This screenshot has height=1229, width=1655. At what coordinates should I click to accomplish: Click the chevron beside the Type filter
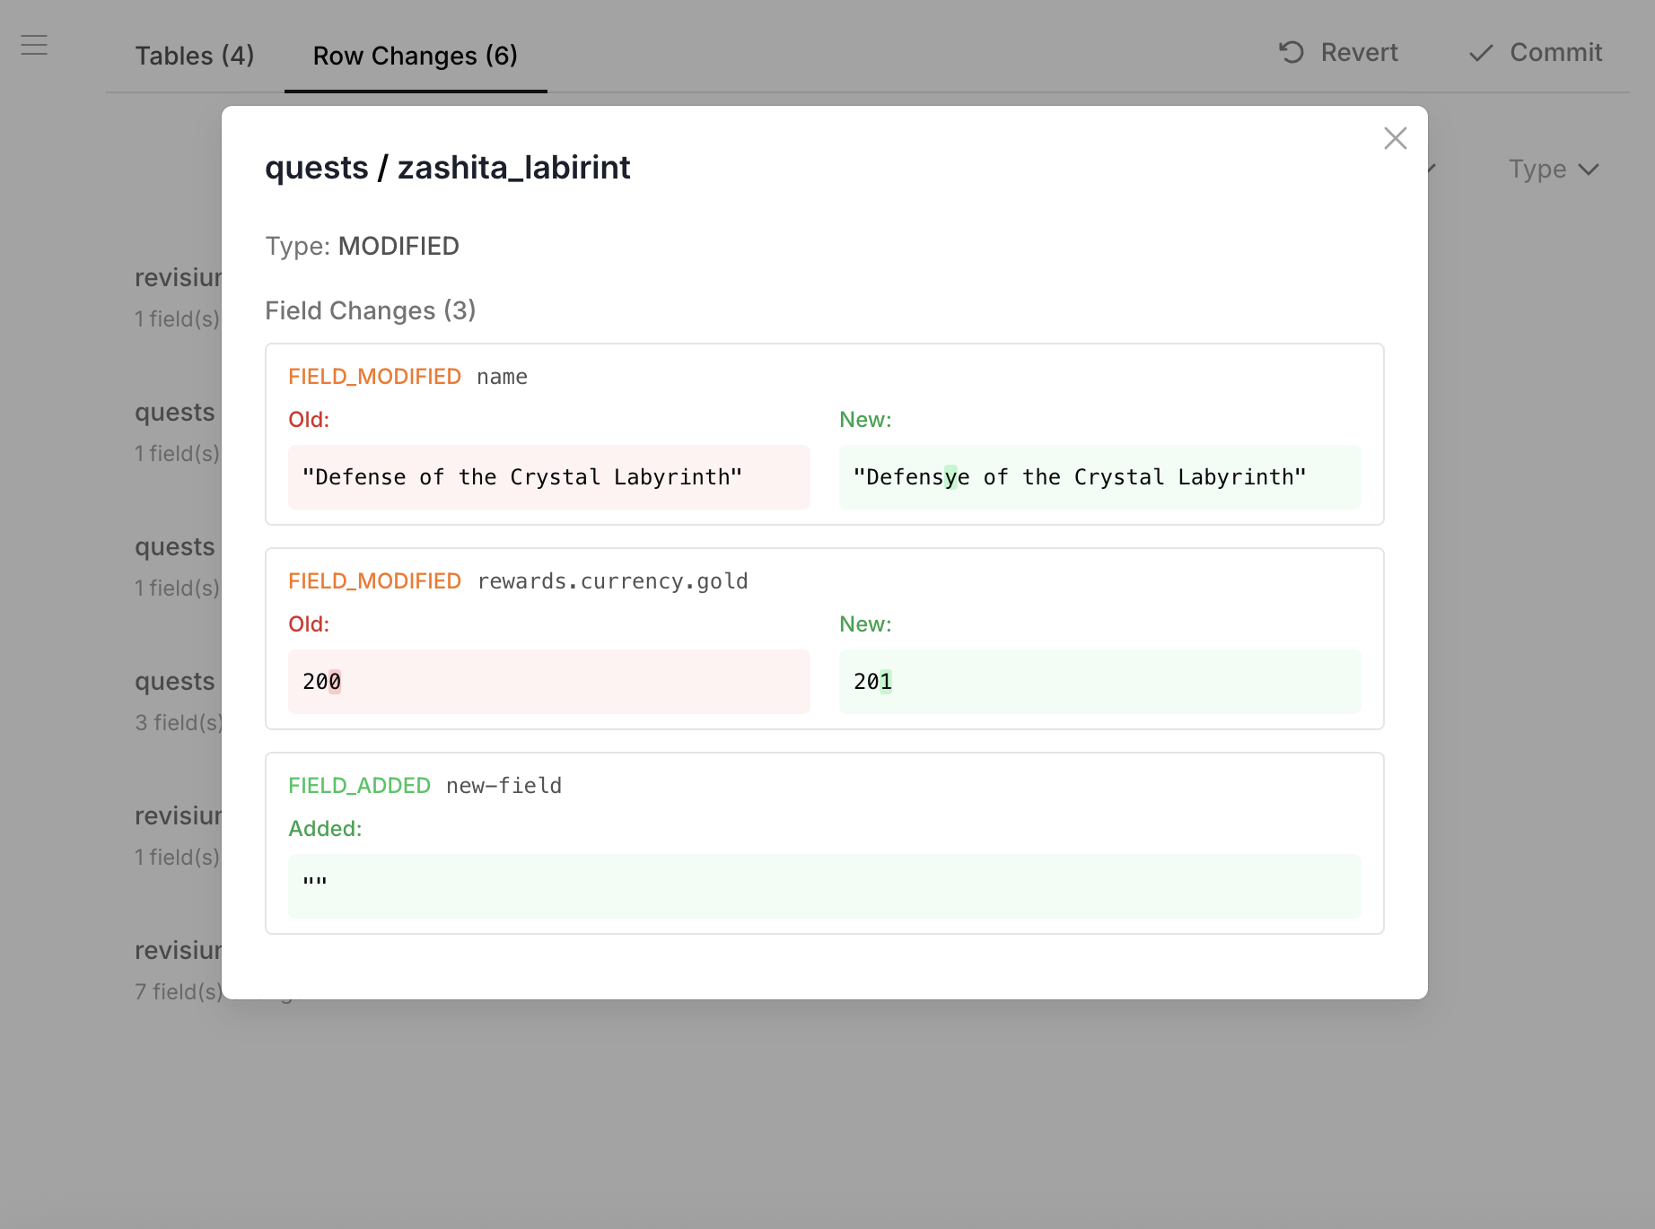(1588, 169)
